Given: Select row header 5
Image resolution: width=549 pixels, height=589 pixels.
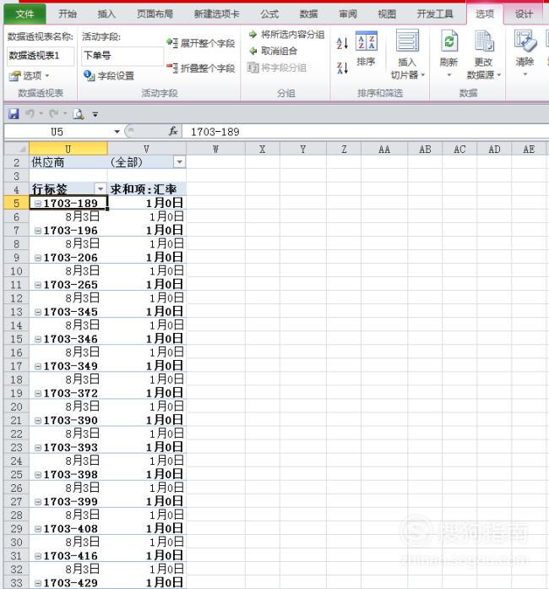Looking at the screenshot, I should coord(16,203).
